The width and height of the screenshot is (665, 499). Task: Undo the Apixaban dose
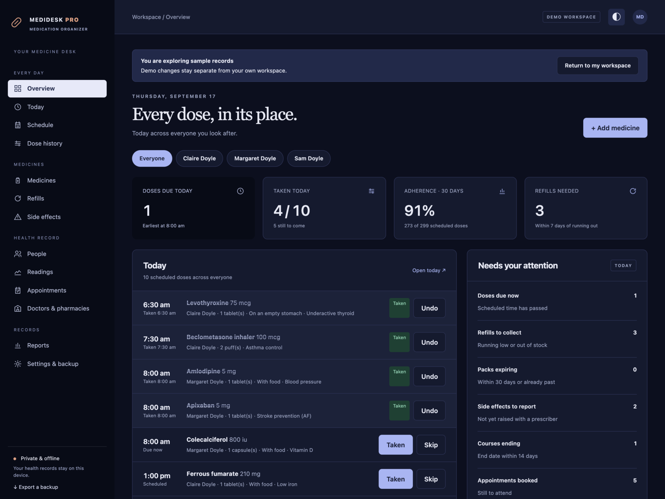(x=429, y=411)
